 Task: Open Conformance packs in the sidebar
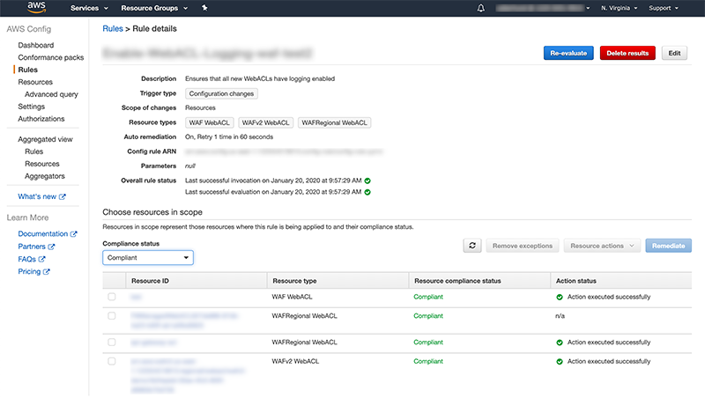(x=51, y=57)
